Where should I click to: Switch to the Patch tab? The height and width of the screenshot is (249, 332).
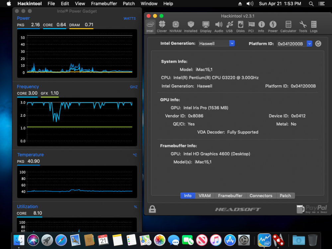[285, 196]
